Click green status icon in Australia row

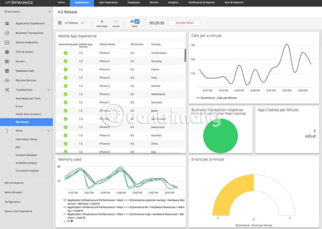pos(66,136)
